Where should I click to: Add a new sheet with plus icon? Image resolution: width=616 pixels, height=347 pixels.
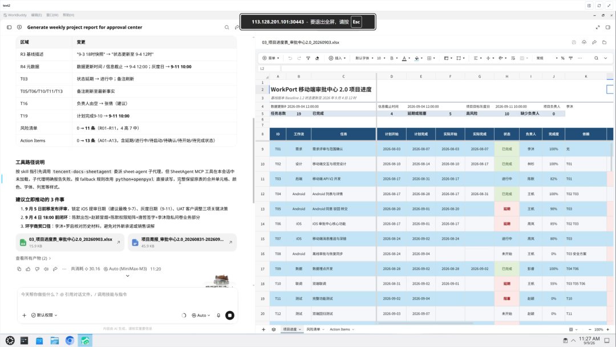coord(264,329)
